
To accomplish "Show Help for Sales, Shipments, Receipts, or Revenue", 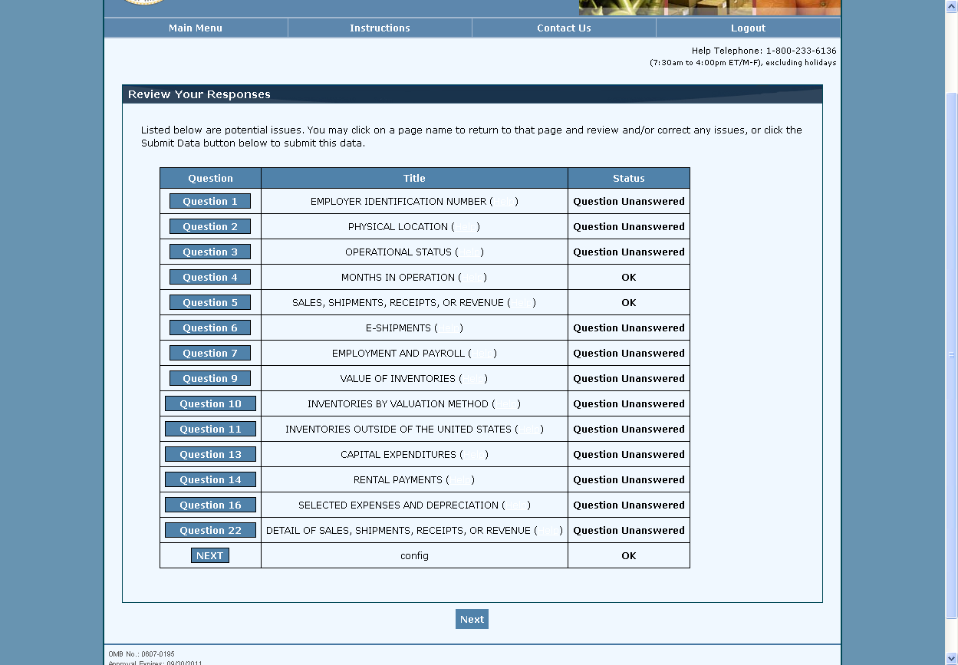I will pos(522,302).
